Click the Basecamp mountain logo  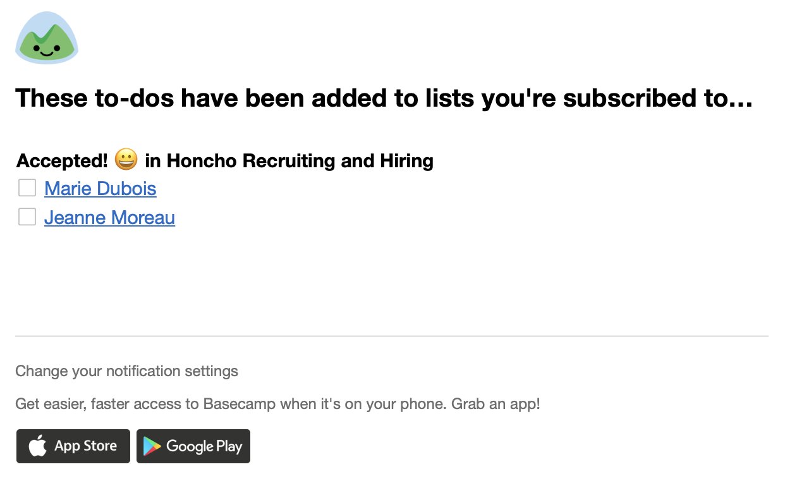47,37
